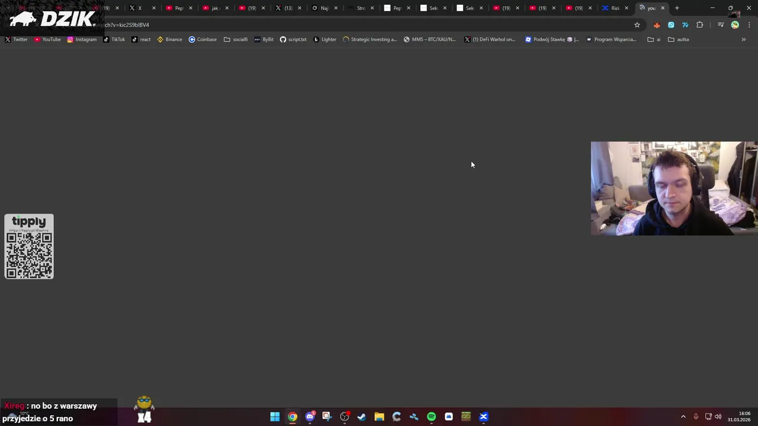The height and width of the screenshot is (426, 758).
Task: Click the tipply QR code widget
Action: 29,247
